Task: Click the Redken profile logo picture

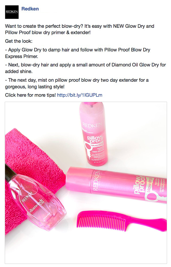Action: pyautogui.click(x=12, y=12)
